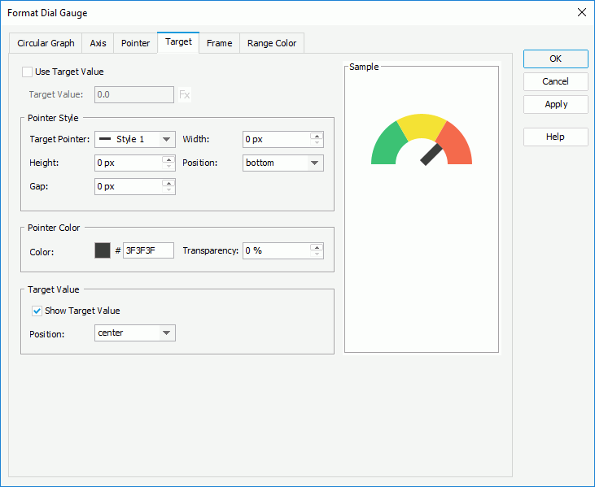595x487 pixels.
Task: Decrease the Transparency percentage
Action: coord(317,254)
